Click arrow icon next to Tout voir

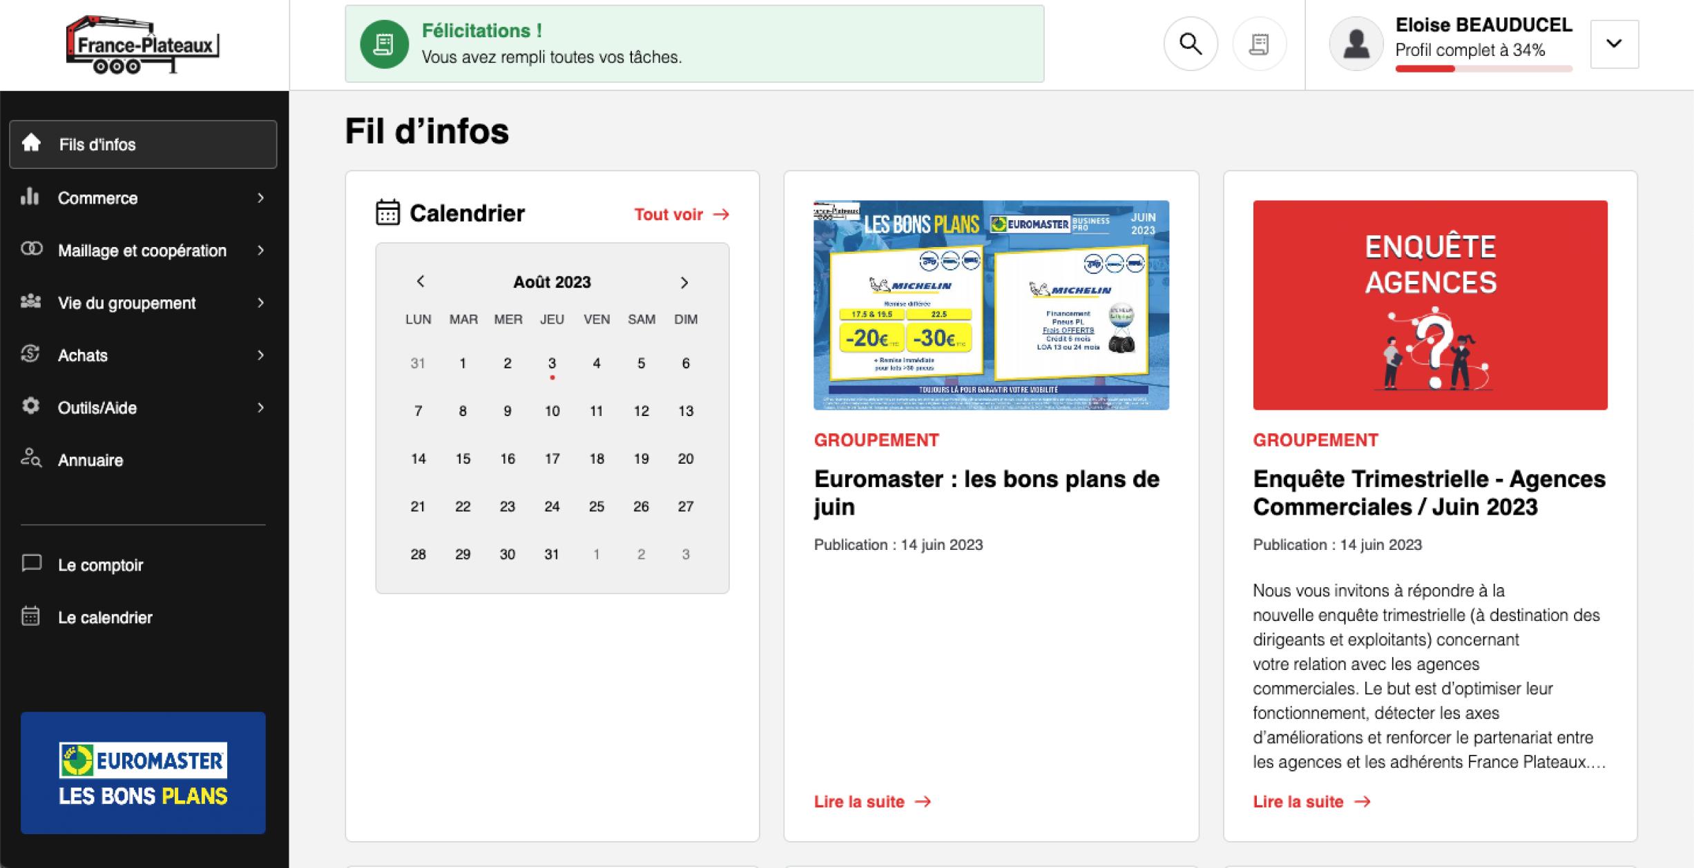tap(721, 215)
